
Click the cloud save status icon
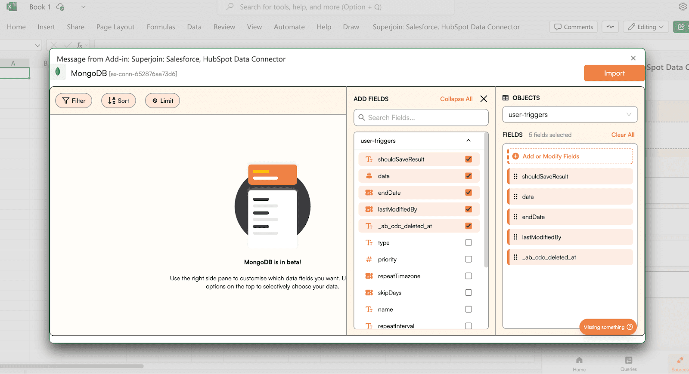click(x=60, y=7)
